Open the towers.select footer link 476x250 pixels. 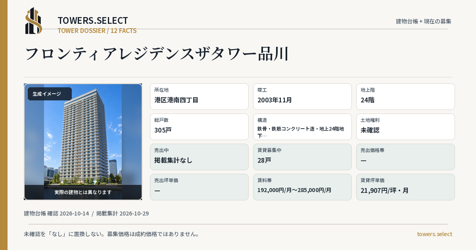point(434,234)
